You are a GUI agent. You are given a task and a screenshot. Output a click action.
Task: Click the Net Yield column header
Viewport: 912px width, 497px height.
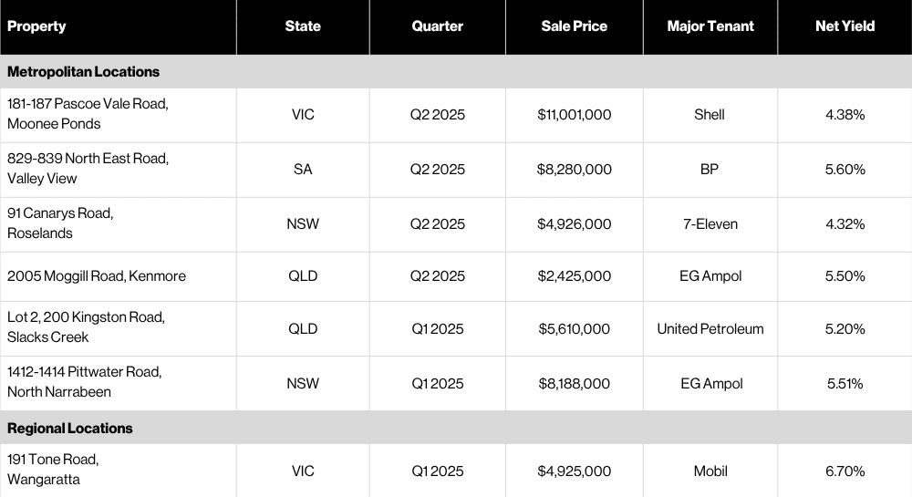click(x=845, y=26)
